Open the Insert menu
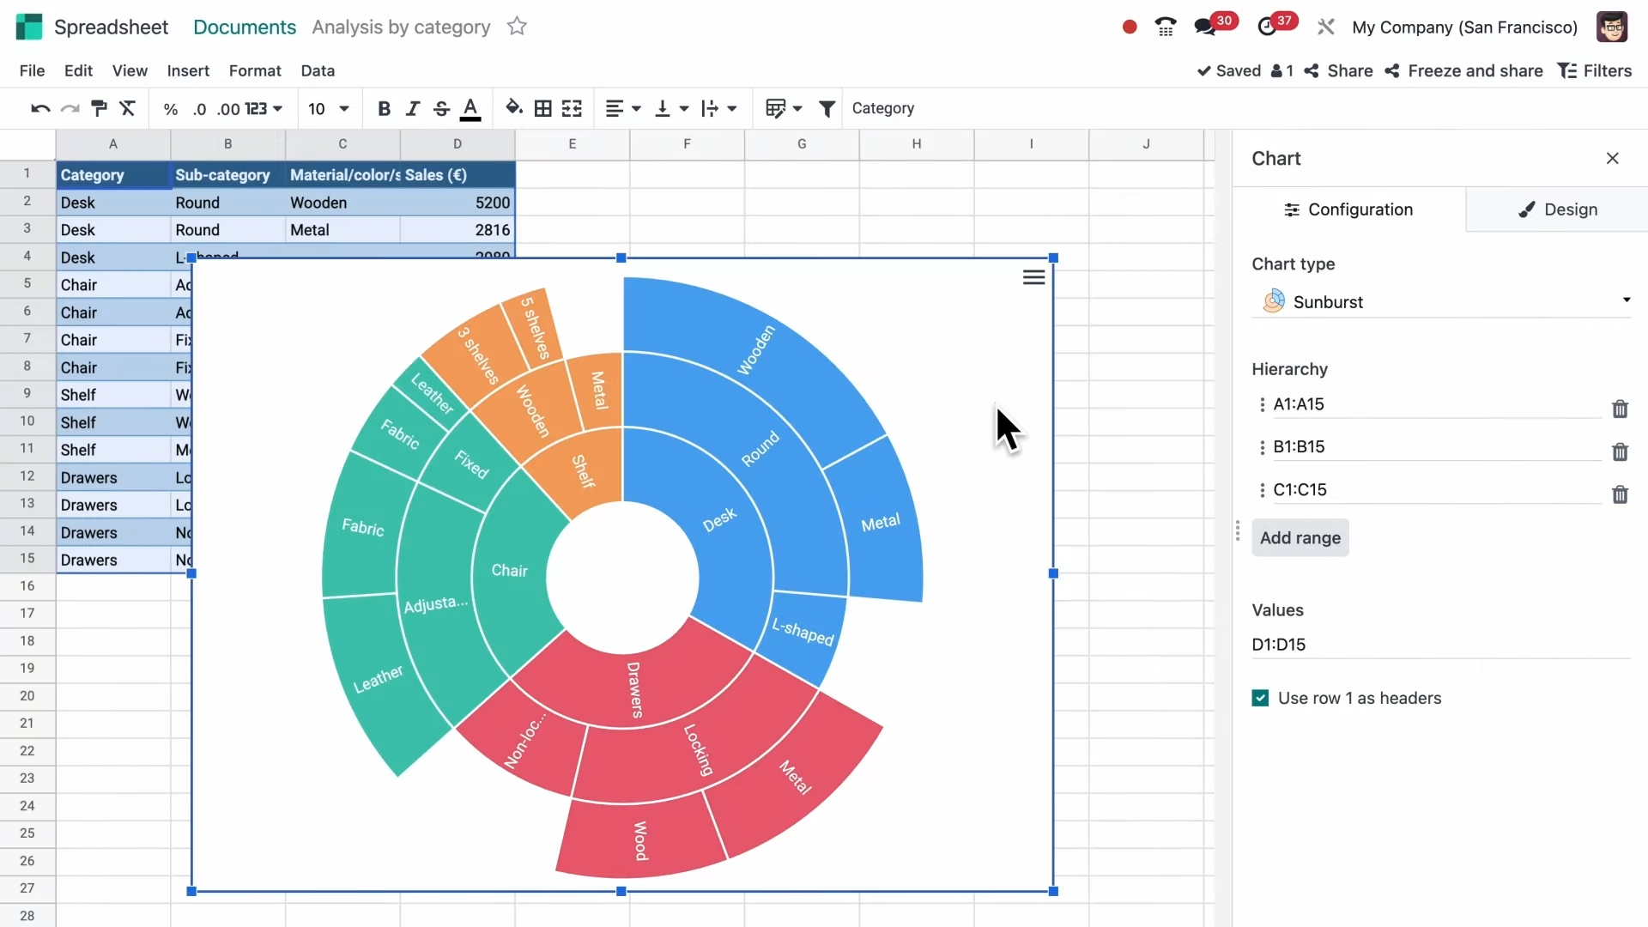The image size is (1648, 927). point(188,70)
